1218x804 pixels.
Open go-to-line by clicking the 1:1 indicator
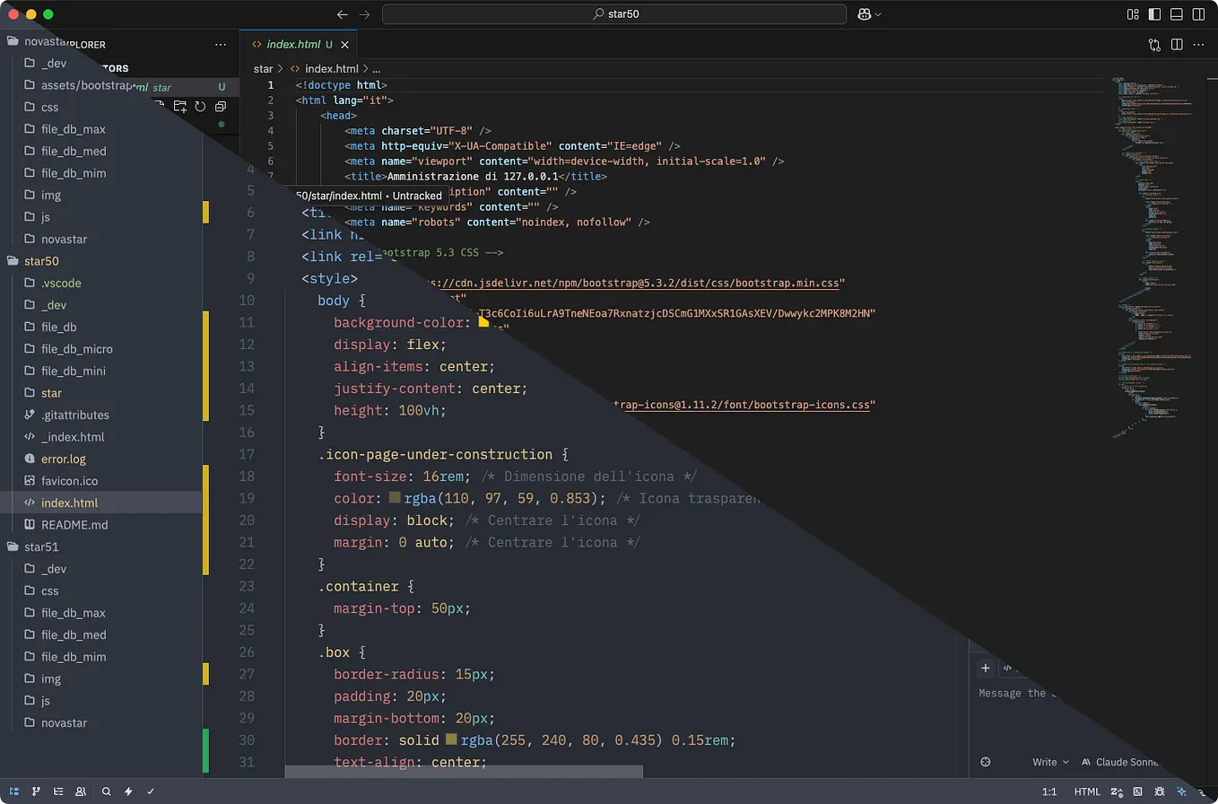tap(1049, 792)
